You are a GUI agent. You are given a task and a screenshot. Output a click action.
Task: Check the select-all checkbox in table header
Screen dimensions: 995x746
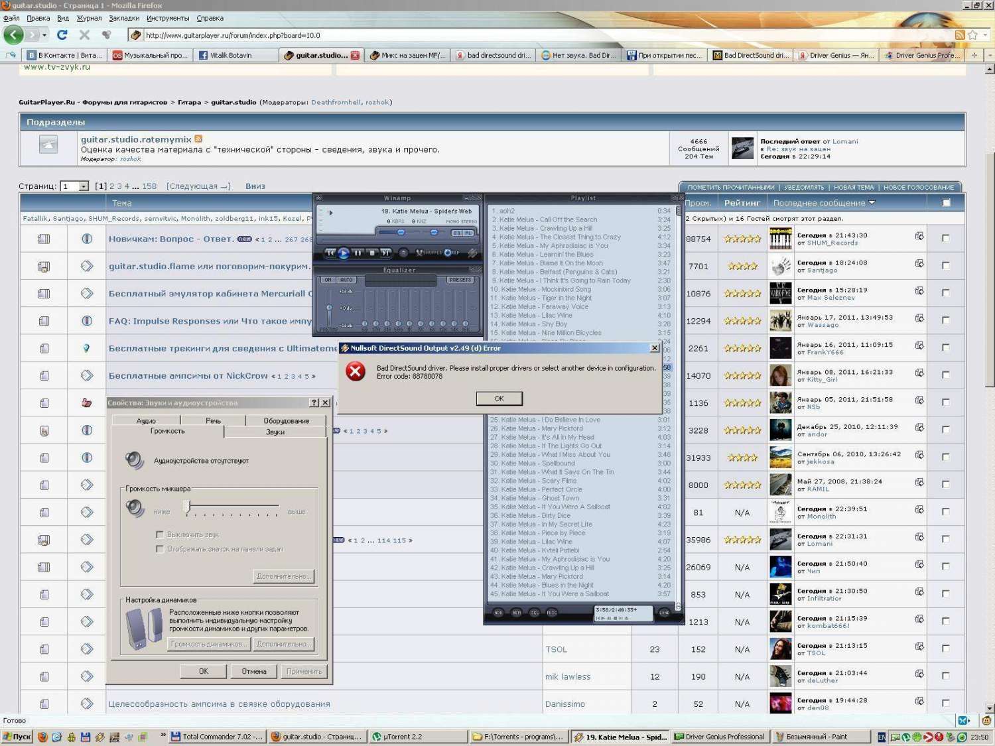click(947, 203)
